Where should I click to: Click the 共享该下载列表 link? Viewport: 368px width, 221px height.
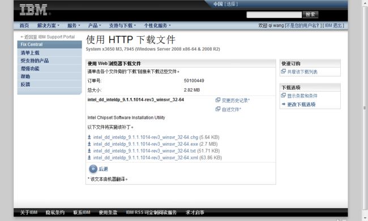coord(302,72)
